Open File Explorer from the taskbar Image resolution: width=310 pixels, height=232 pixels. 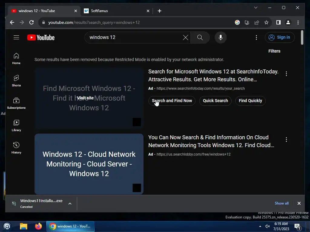coord(24,226)
